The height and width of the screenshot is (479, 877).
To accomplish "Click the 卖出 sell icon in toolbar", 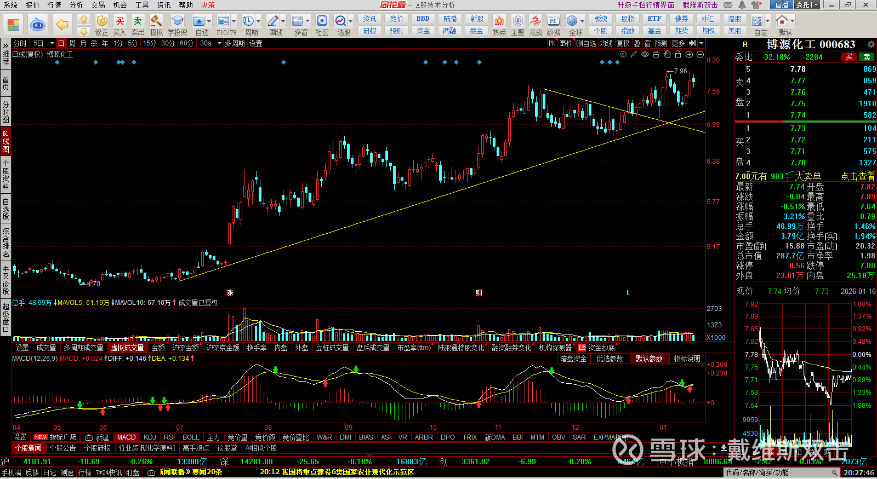I will [138, 21].
